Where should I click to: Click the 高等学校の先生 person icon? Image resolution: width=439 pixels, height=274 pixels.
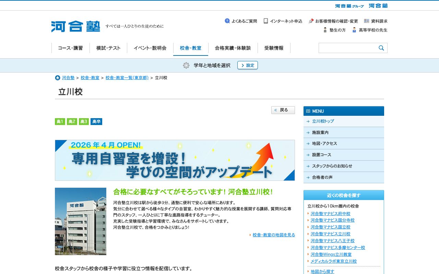pos(354,30)
